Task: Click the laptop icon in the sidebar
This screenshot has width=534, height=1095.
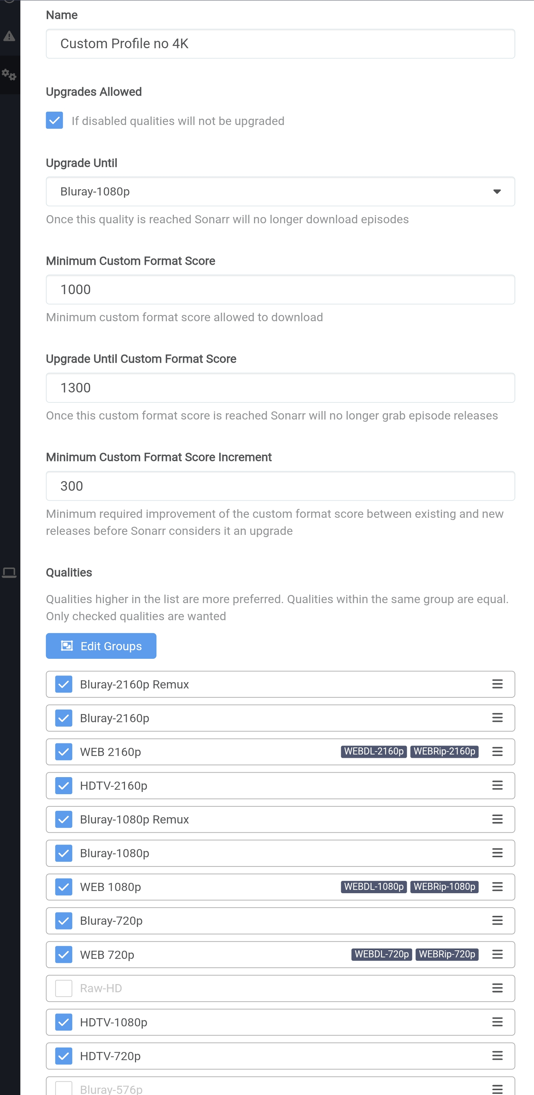Action: pos(9,573)
